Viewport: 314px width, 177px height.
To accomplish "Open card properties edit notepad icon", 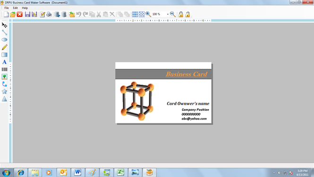I will [x=42, y=15].
